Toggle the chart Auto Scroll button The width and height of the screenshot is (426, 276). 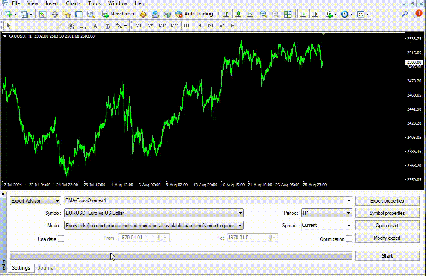click(303, 14)
